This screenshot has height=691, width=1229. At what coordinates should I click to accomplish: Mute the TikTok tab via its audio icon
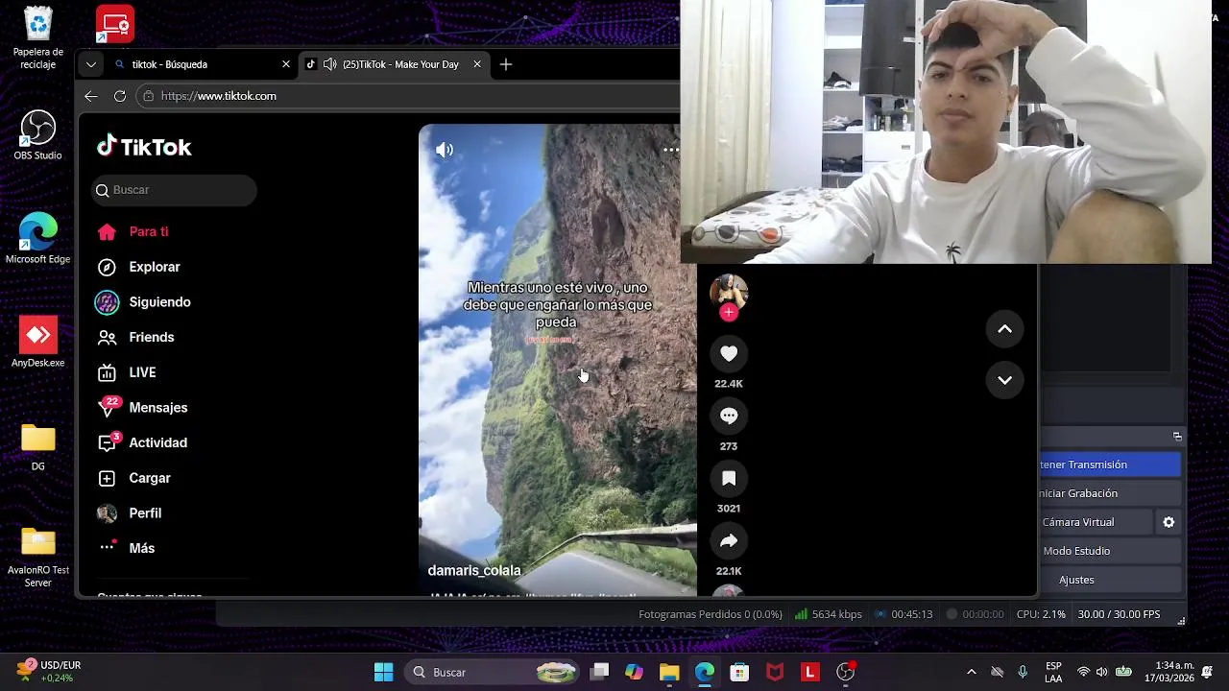329,64
